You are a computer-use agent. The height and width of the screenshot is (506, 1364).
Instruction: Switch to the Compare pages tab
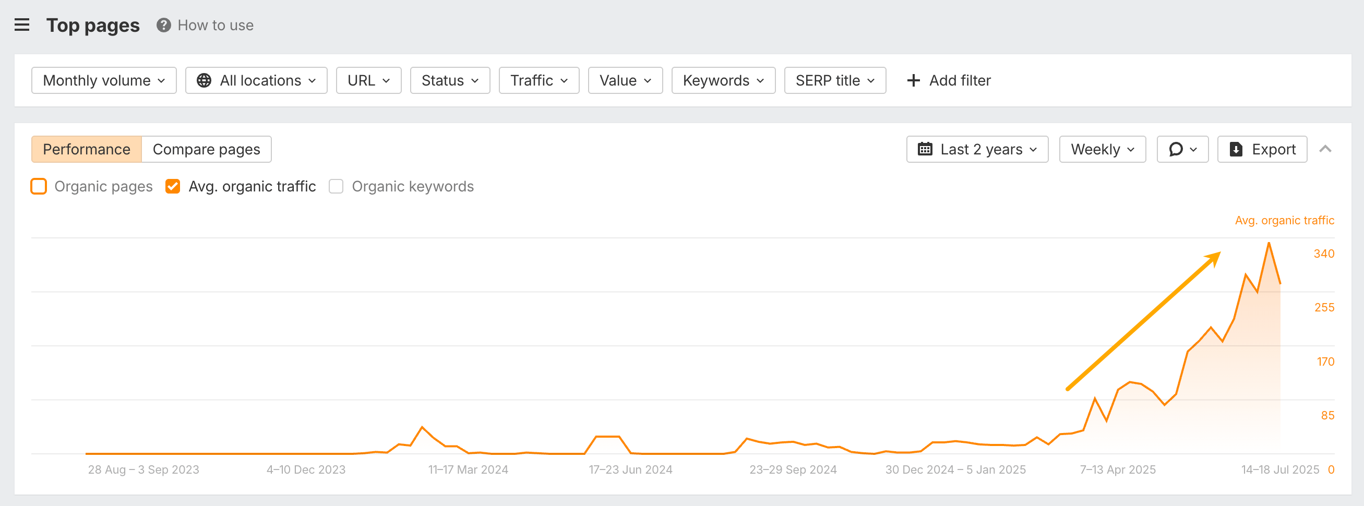pos(206,149)
